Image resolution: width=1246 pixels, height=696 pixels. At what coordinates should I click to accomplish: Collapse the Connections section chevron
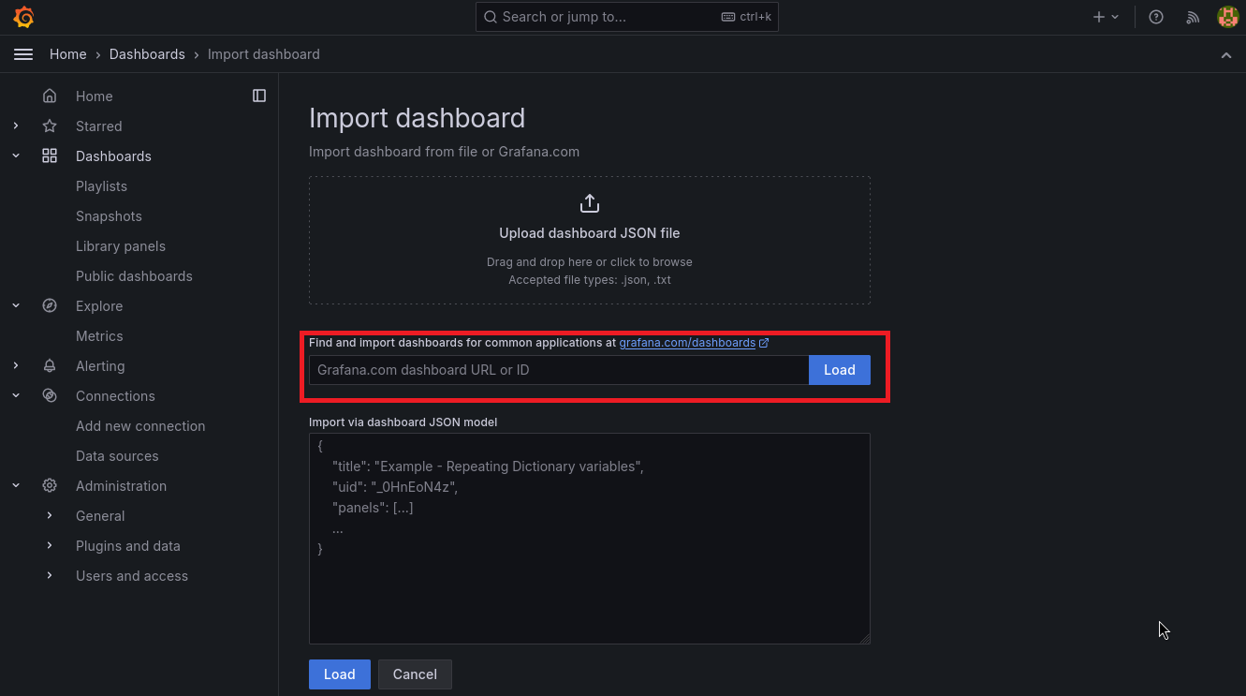16,395
